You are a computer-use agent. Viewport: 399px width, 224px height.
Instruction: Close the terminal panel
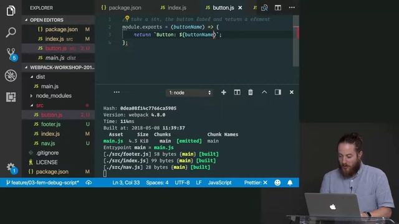point(292,92)
